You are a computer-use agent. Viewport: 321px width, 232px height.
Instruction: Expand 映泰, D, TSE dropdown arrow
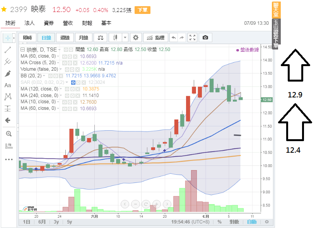click(x=60, y=50)
